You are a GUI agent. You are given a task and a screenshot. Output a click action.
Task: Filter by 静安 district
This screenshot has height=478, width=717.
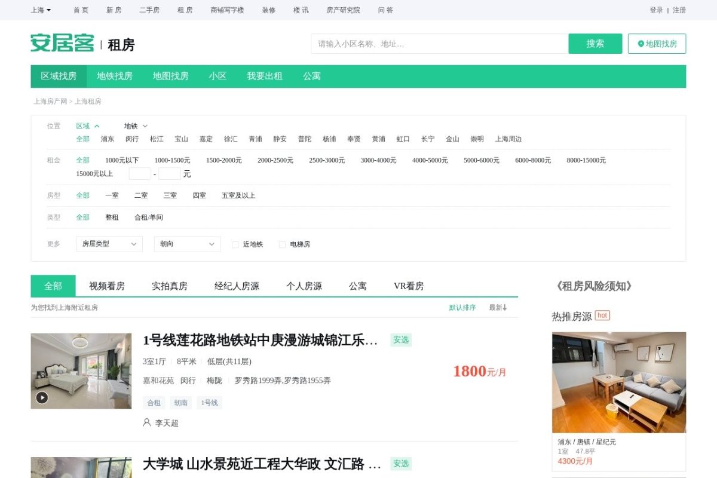coord(280,139)
